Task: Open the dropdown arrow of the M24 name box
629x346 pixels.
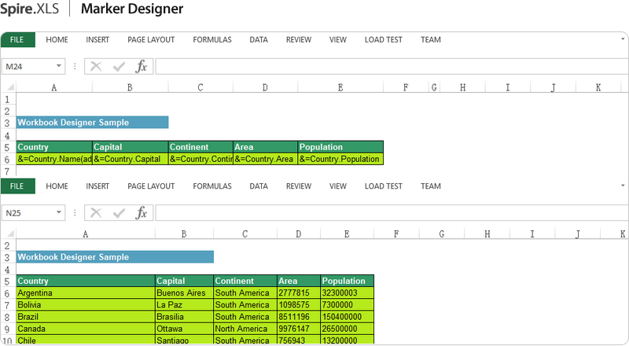Action: (x=59, y=67)
